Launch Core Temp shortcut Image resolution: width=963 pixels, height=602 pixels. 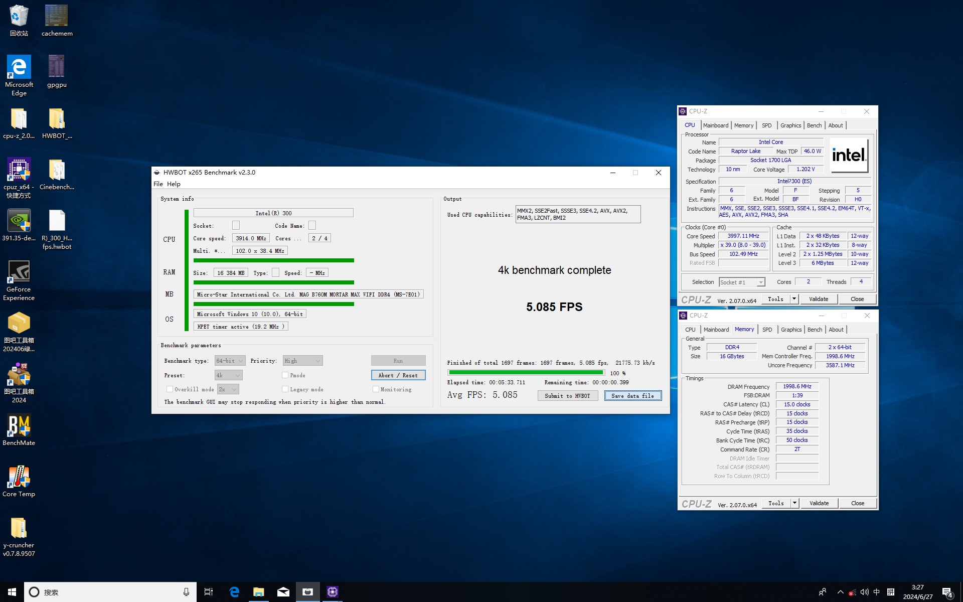pos(19,481)
